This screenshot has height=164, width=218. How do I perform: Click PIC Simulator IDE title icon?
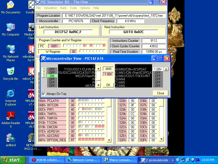tap(38, 2)
